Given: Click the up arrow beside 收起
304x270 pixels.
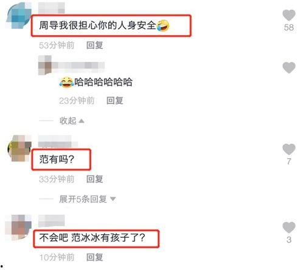Looking at the screenshot, I should pyautogui.click(x=81, y=121).
